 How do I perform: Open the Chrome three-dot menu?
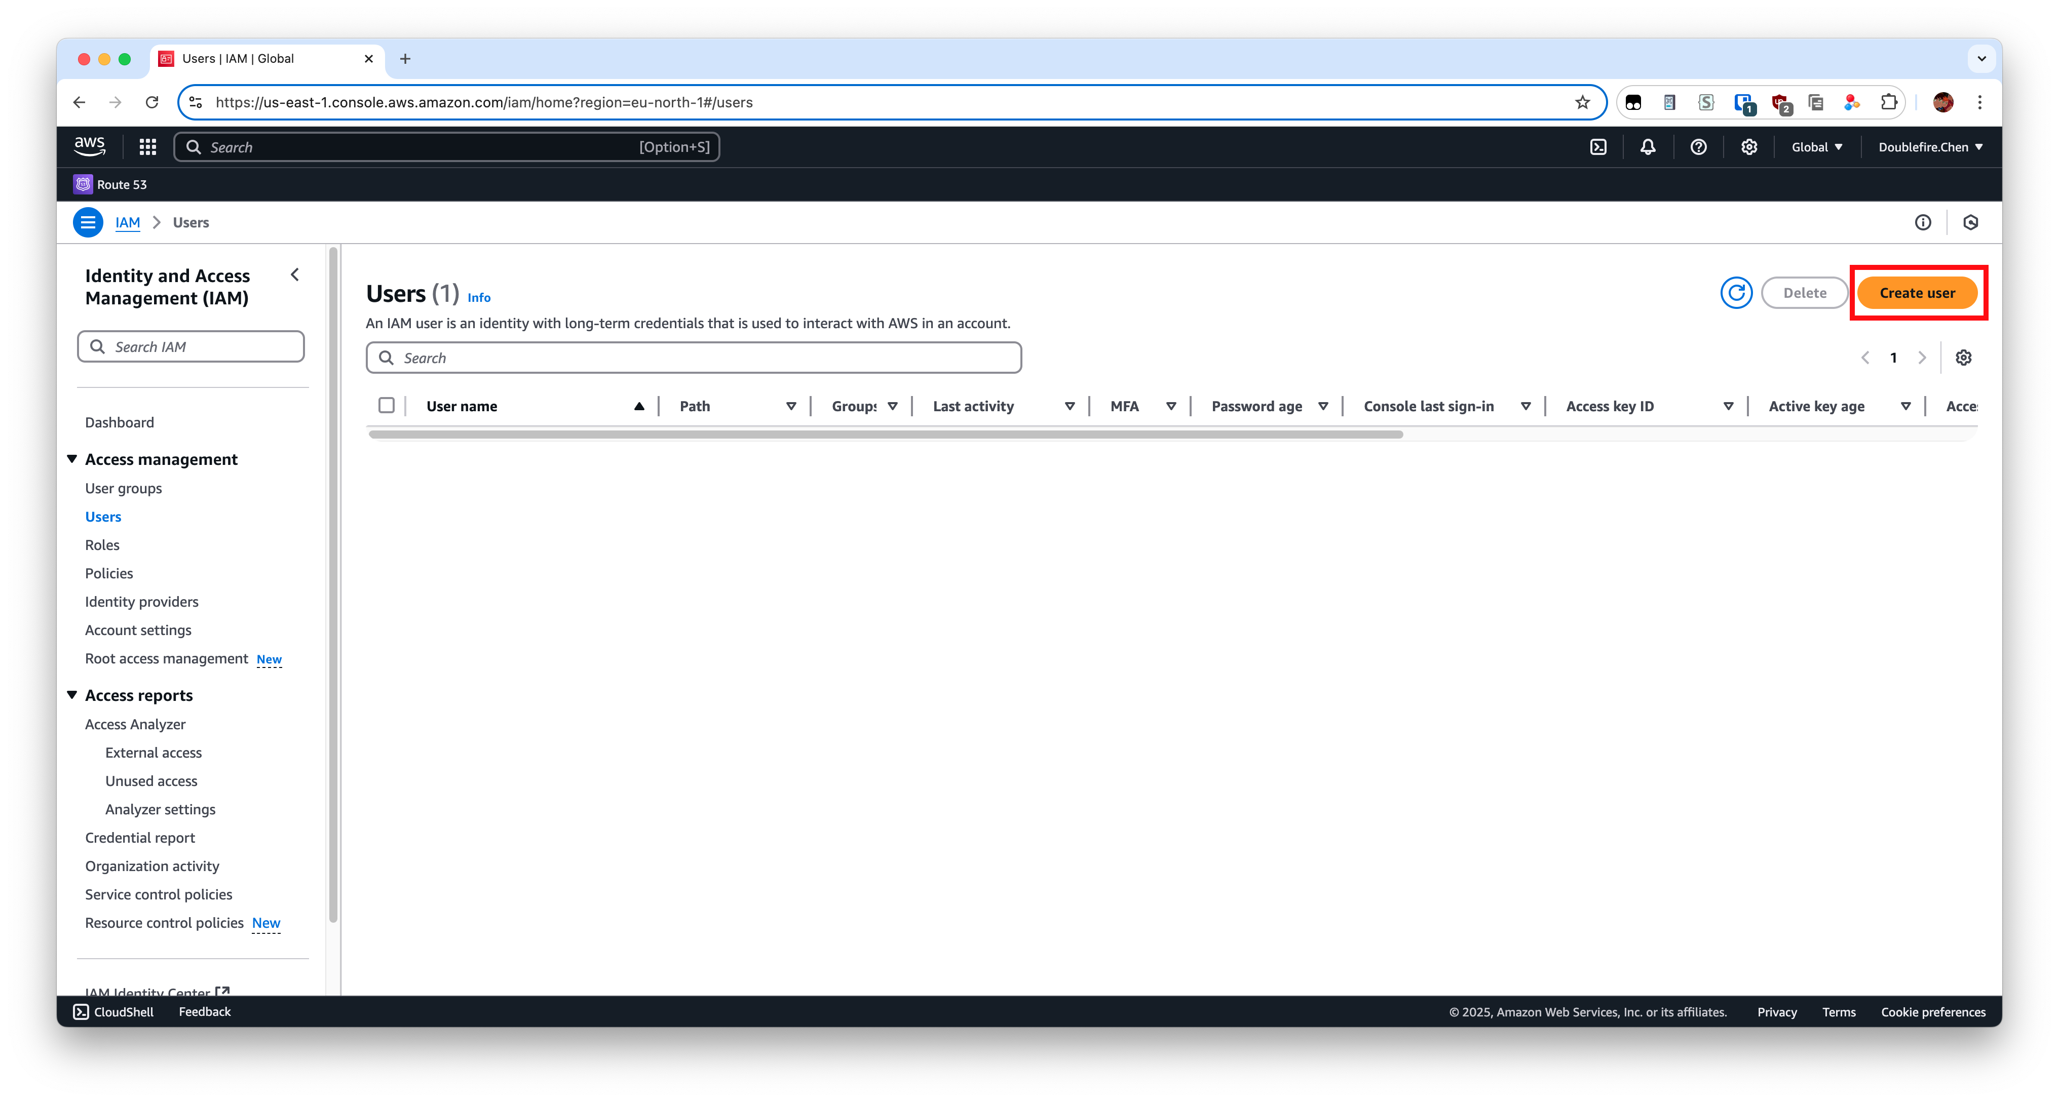click(x=1980, y=102)
